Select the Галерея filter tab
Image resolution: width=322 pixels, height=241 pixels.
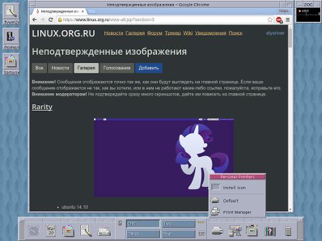(x=86, y=68)
